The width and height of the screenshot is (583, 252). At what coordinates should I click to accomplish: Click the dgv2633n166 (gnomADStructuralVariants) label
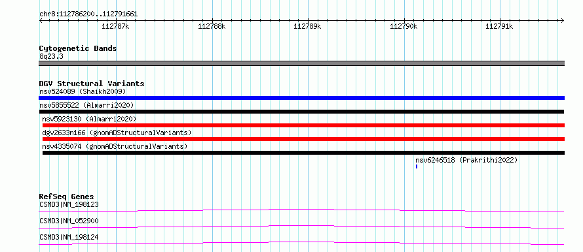tap(117, 133)
